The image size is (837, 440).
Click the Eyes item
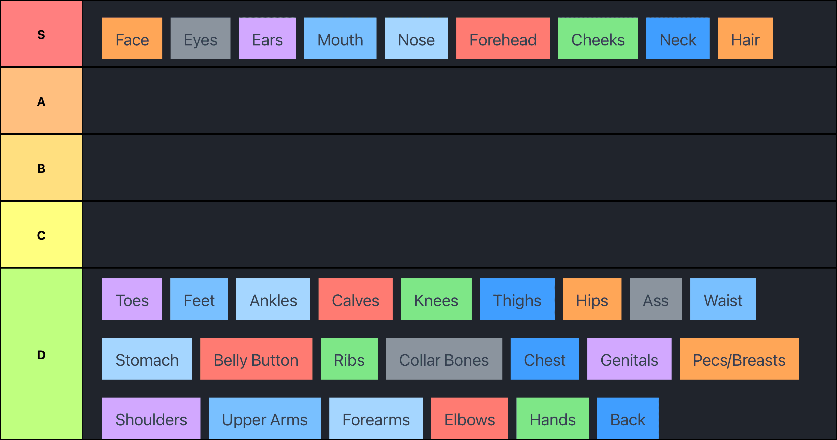tap(200, 39)
